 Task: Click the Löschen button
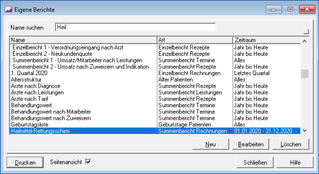click(291, 144)
